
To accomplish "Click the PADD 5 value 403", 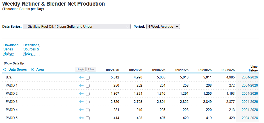I will (139, 118).
